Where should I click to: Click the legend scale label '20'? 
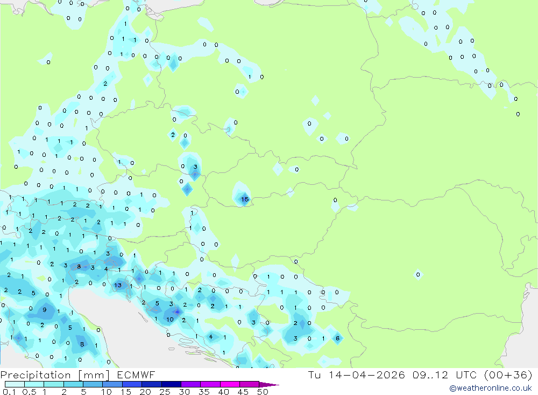point(145,392)
